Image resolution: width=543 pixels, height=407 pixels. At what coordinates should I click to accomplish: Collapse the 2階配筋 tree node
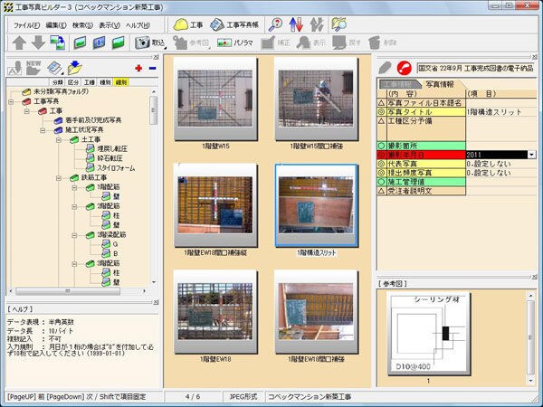pos(74,207)
